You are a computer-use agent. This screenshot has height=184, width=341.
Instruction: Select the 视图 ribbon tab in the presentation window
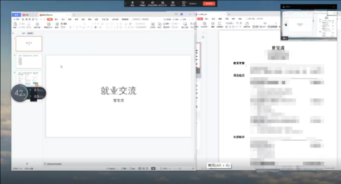click(96, 19)
